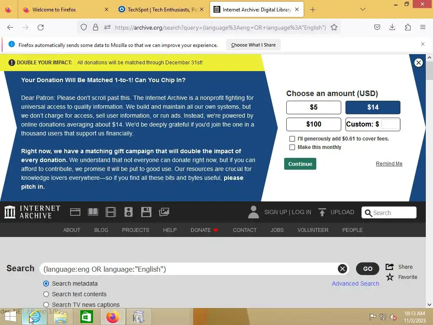The image size is (433, 325).
Task: Open the Software floppy disk icon
Action: (146, 212)
